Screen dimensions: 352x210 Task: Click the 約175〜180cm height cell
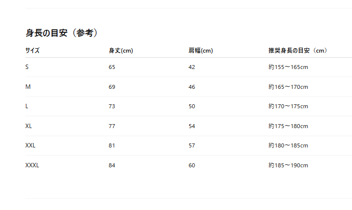tap(288, 126)
